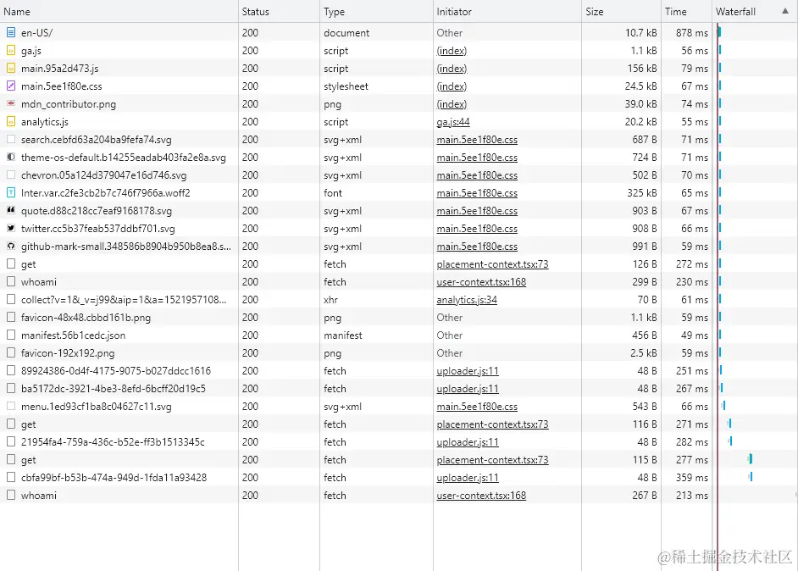Toggle the Waterfall sort arrow

785,11
